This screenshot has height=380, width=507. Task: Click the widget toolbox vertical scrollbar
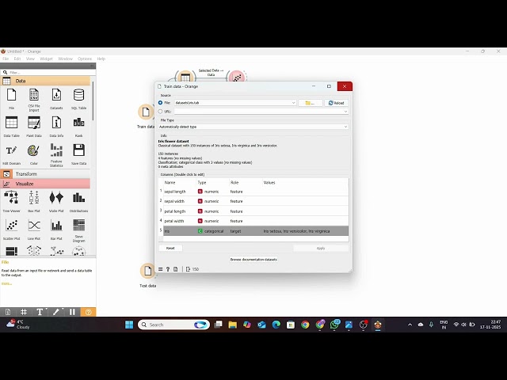[x=93, y=101]
